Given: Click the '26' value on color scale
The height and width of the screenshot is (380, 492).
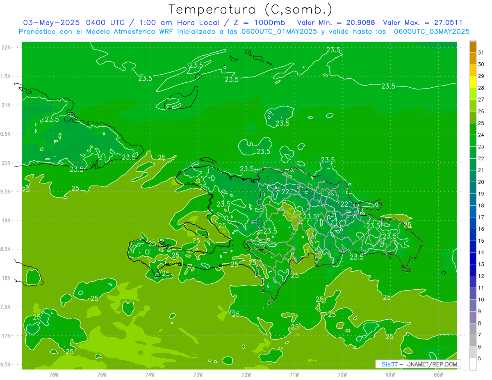Looking at the screenshot, I should (x=481, y=111).
